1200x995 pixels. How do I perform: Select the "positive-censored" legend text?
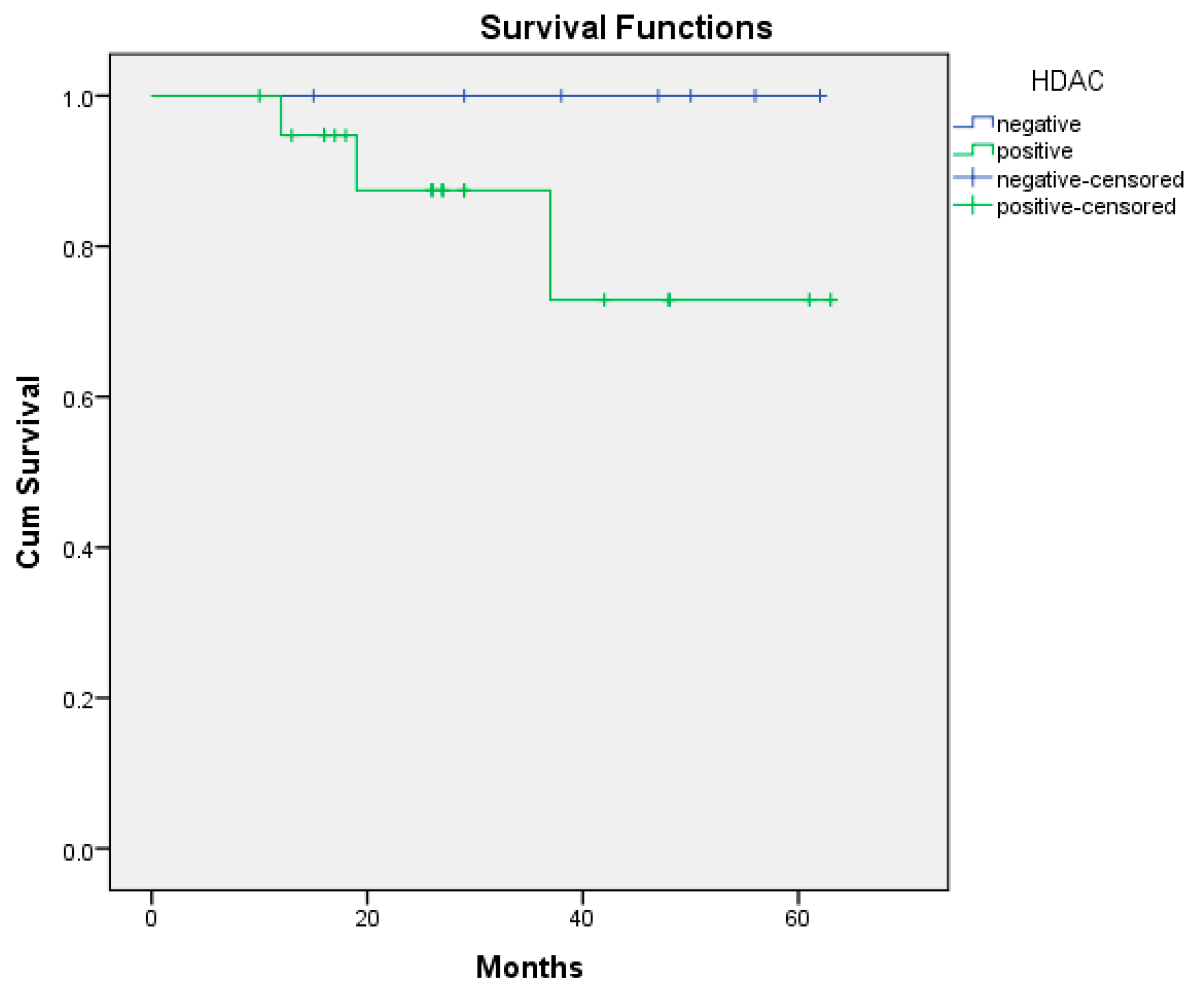[x=1086, y=206]
